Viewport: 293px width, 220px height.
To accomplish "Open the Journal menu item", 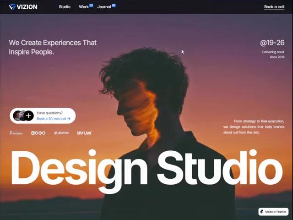I will pos(104,7).
